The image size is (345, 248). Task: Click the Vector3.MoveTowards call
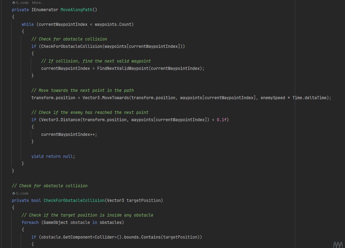tap(106, 98)
